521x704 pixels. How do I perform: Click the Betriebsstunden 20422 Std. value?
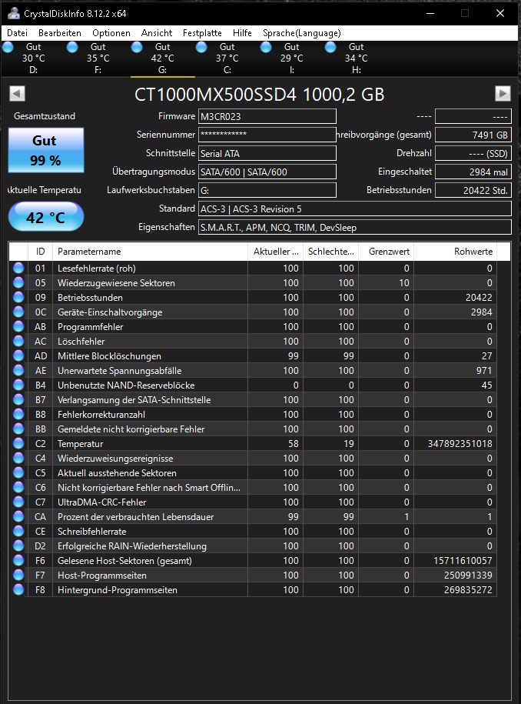[473, 190]
